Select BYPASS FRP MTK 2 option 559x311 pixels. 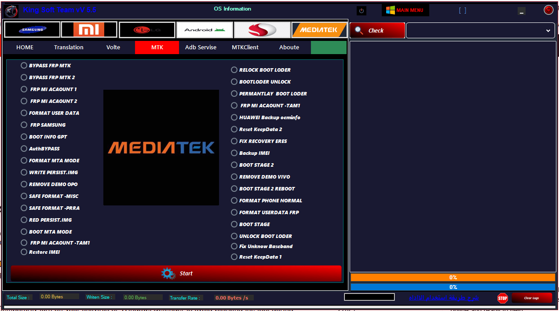[x=48, y=77]
